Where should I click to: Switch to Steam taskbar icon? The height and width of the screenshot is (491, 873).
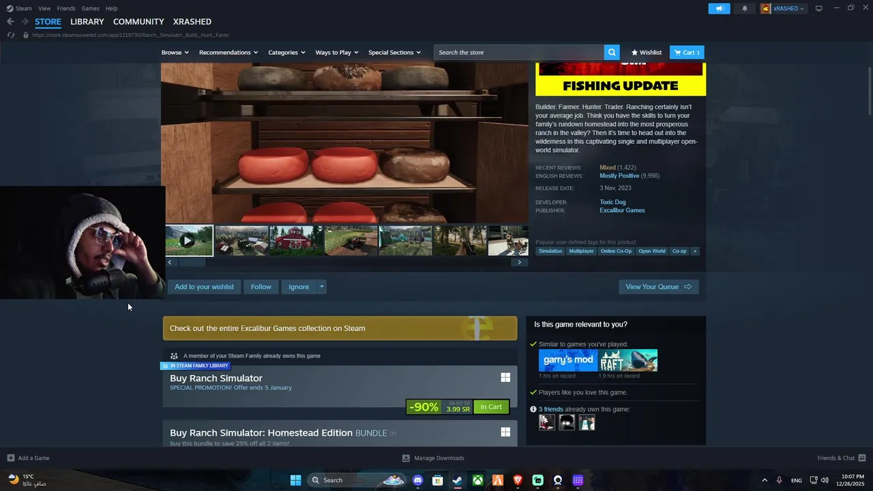coord(458,480)
